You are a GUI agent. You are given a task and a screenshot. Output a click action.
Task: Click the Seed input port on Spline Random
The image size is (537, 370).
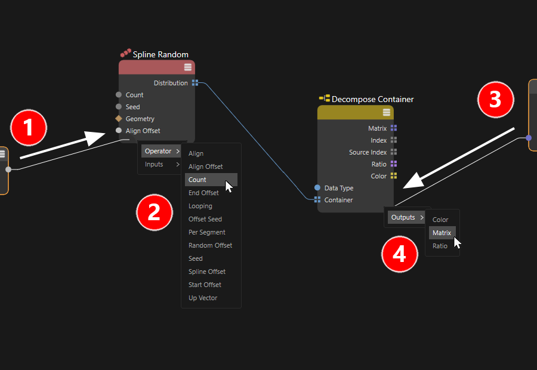click(x=119, y=107)
